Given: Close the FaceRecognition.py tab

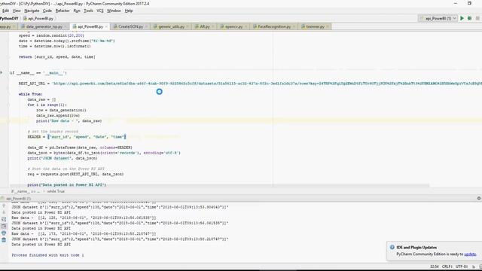Looking at the screenshot, I should click(x=294, y=27).
